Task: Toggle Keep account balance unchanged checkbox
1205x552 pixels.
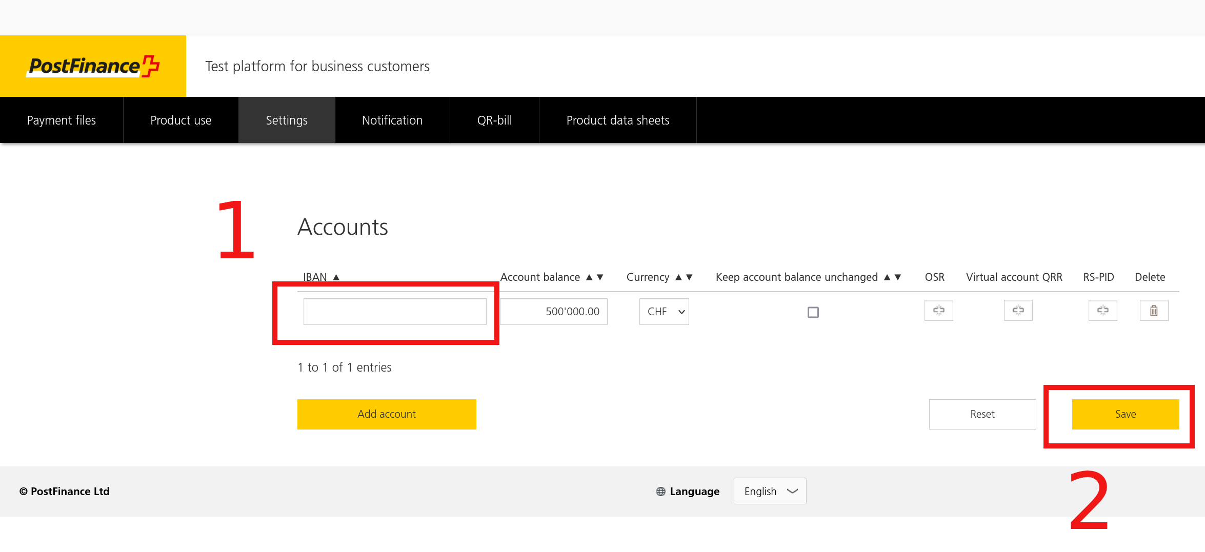Action: pos(813,312)
